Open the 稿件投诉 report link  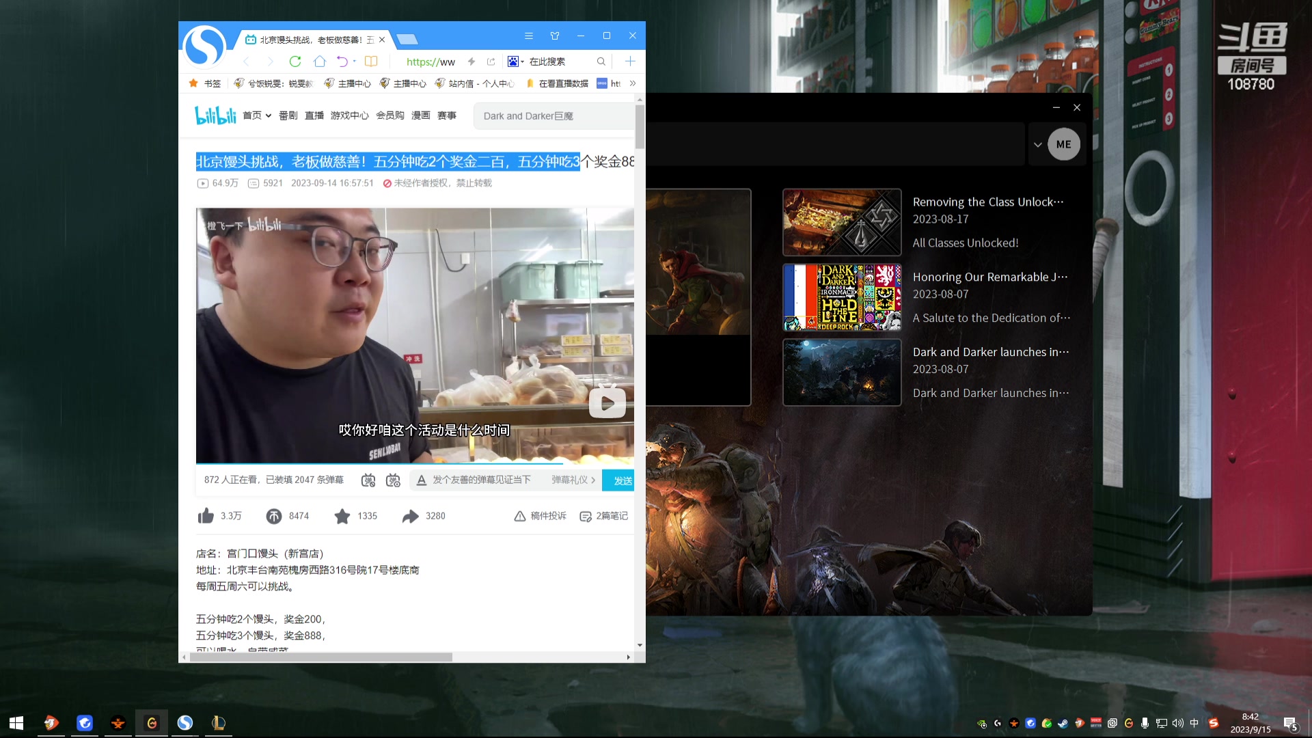[x=541, y=516]
